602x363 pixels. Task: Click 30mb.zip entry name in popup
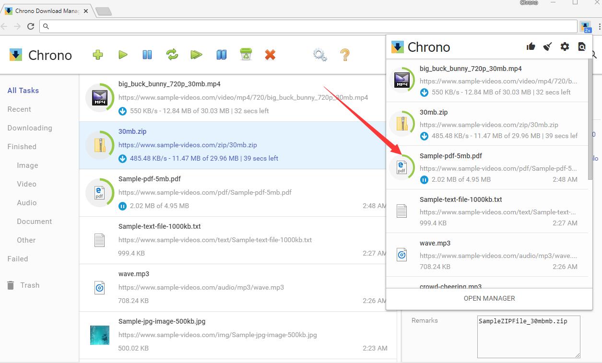[x=434, y=112]
